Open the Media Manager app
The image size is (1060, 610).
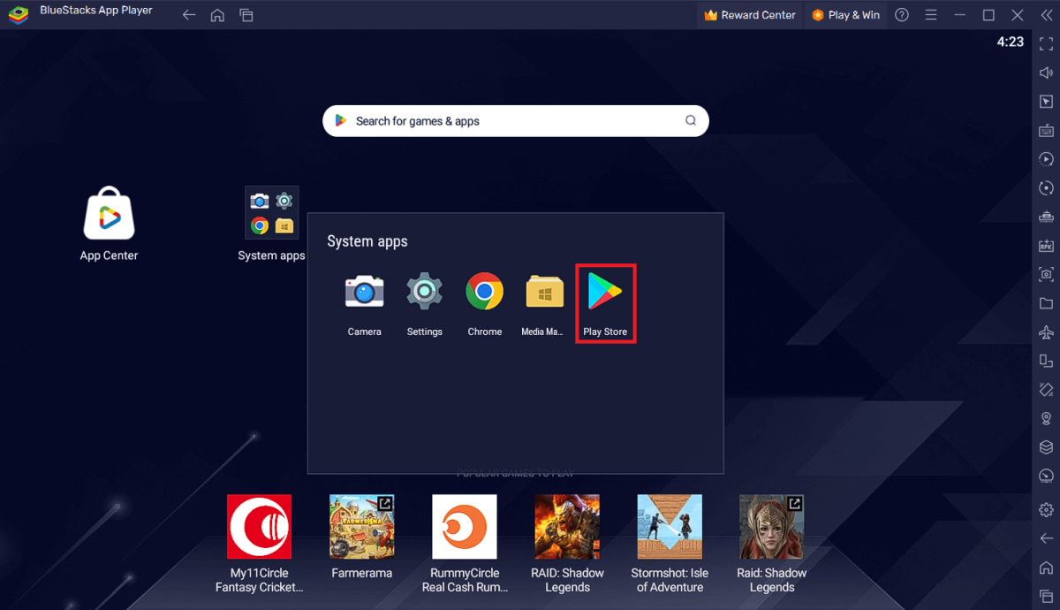pos(543,292)
